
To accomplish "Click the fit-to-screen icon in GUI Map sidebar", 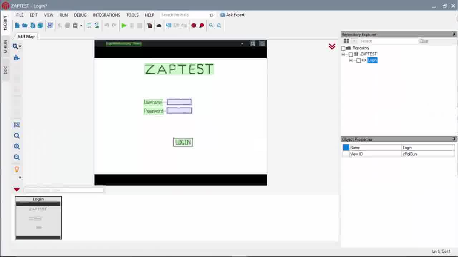I will [x=16, y=125].
